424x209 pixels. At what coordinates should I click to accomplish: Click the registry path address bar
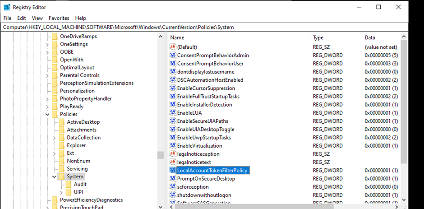(204, 27)
